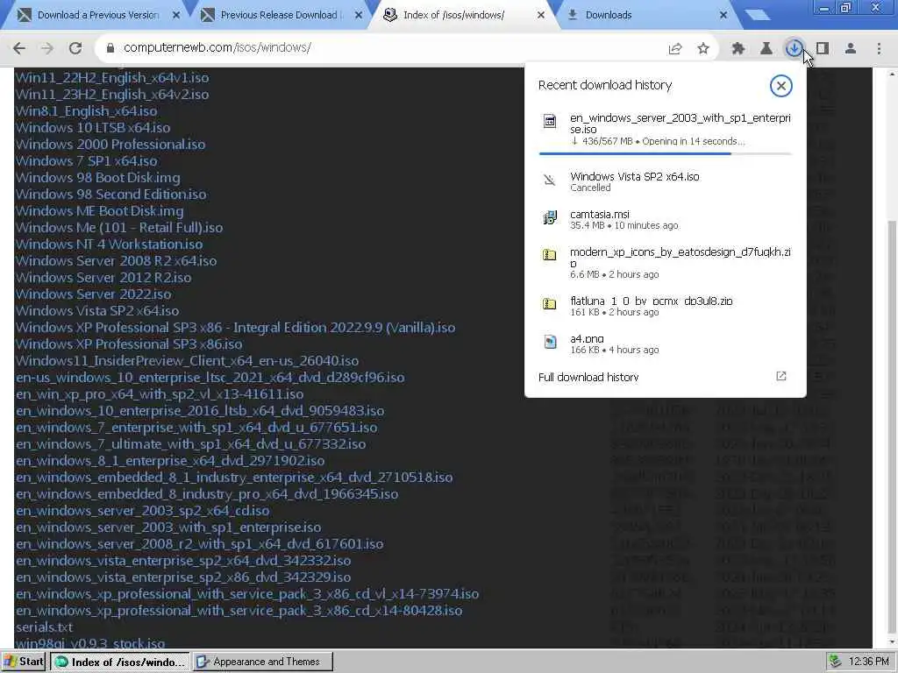Screen dimensions: 898x673
Task: Close the Recent download history popup
Action: point(780,86)
